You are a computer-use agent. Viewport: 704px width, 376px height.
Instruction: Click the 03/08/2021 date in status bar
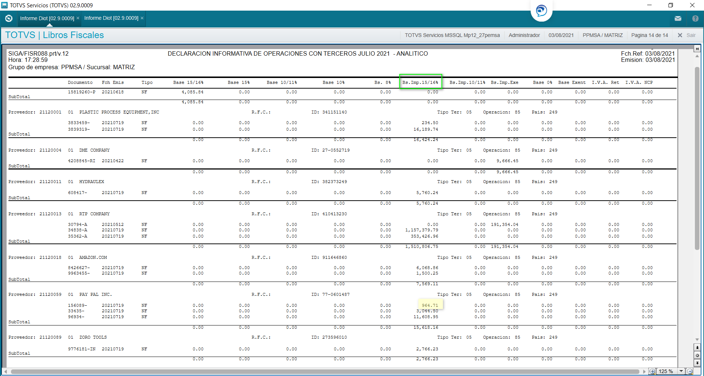point(561,35)
